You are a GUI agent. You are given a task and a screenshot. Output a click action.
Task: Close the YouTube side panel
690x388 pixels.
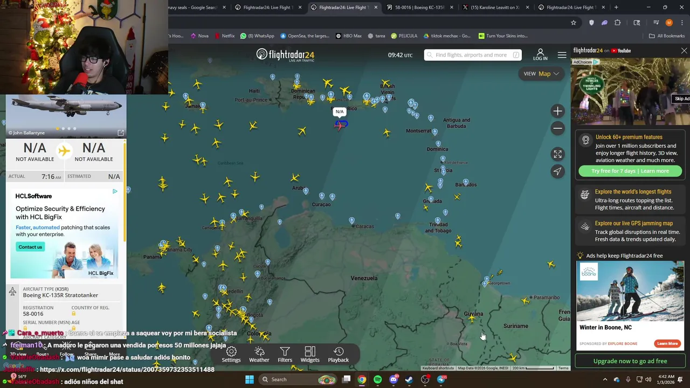click(x=684, y=51)
